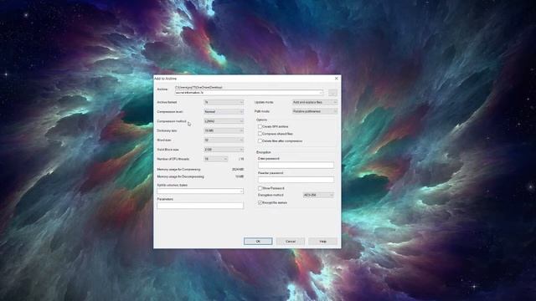This screenshot has width=536, height=301.
Task: Click OK to create the archive
Action: pos(258,242)
